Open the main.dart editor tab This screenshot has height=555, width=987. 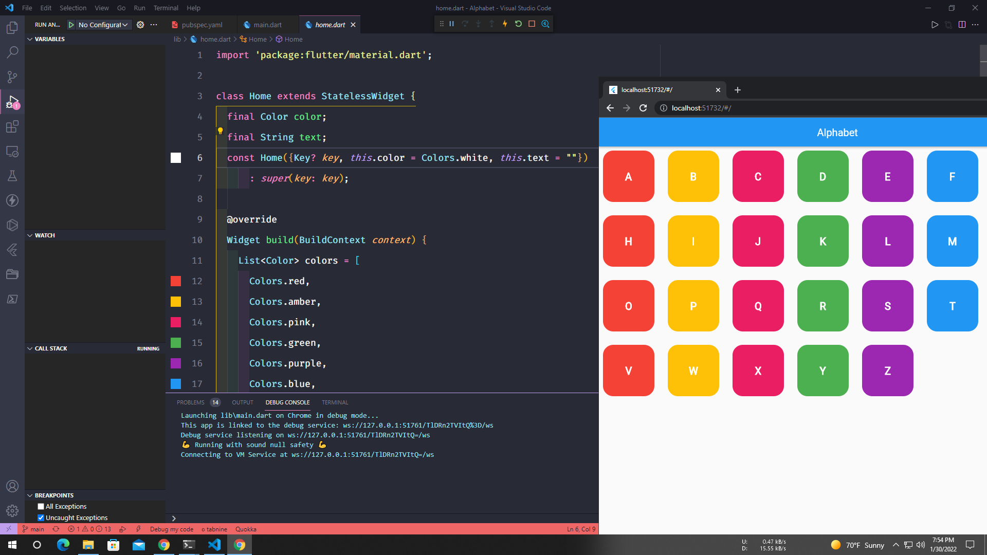pos(267,25)
